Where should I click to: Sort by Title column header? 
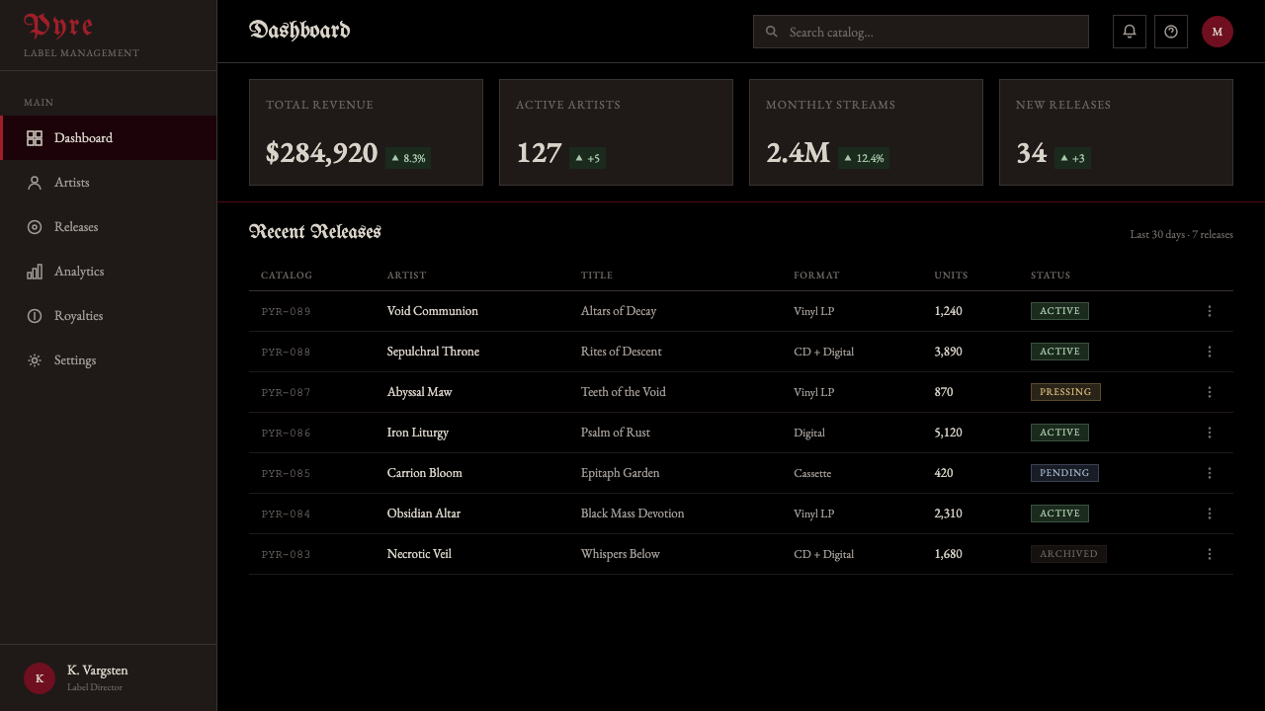click(597, 276)
